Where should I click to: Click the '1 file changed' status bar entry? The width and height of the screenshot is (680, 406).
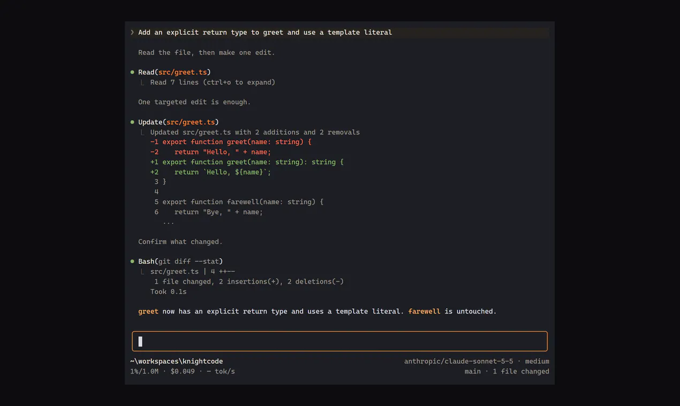[521, 372]
